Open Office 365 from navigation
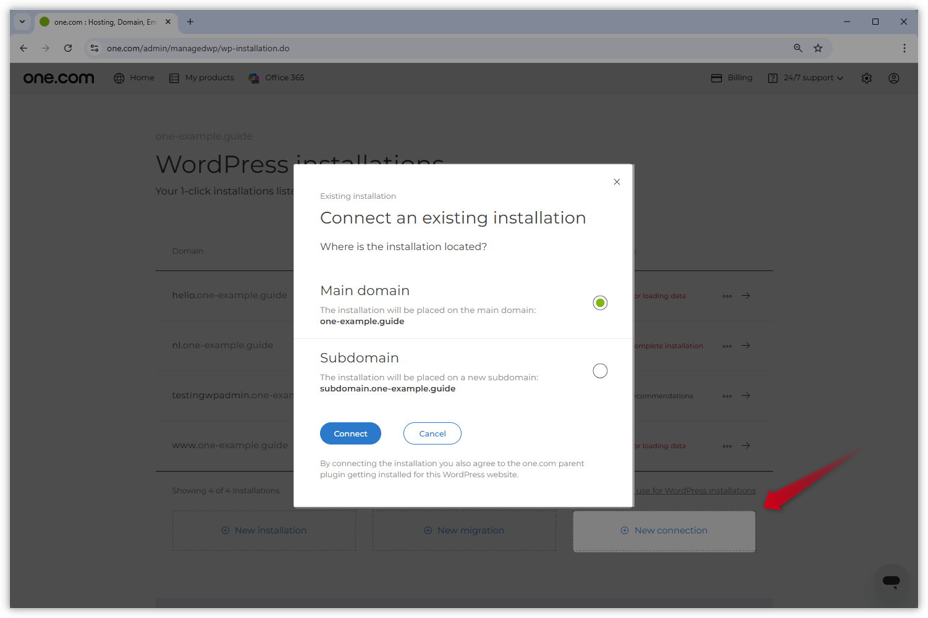 (276, 78)
